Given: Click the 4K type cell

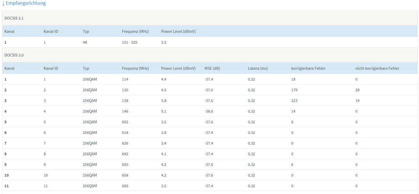Looking at the screenshot, I should 85,42.
